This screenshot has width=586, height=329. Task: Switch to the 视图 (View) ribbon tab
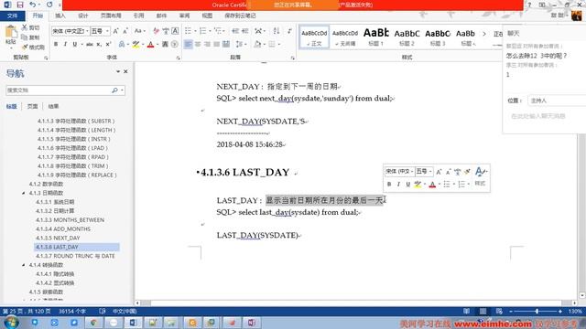click(x=207, y=16)
